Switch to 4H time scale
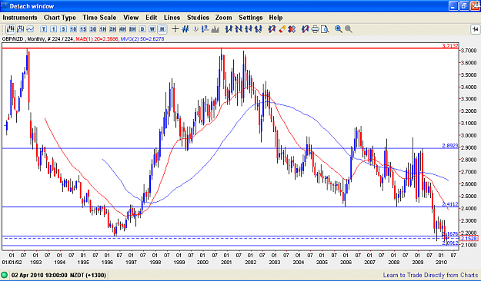 click(x=122, y=29)
